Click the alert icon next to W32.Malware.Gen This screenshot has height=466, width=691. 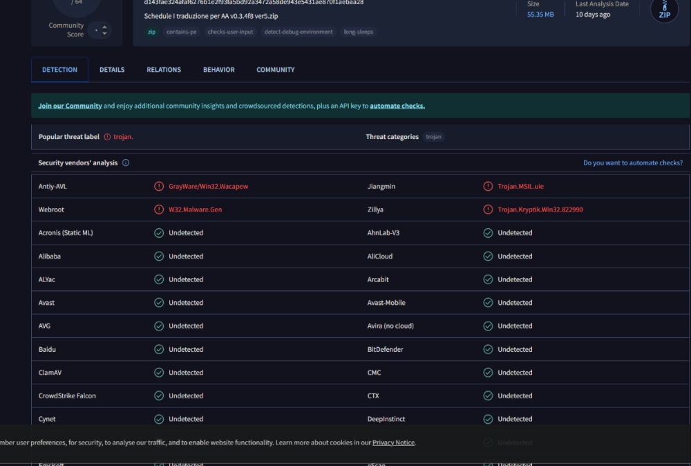tap(159, 209)
